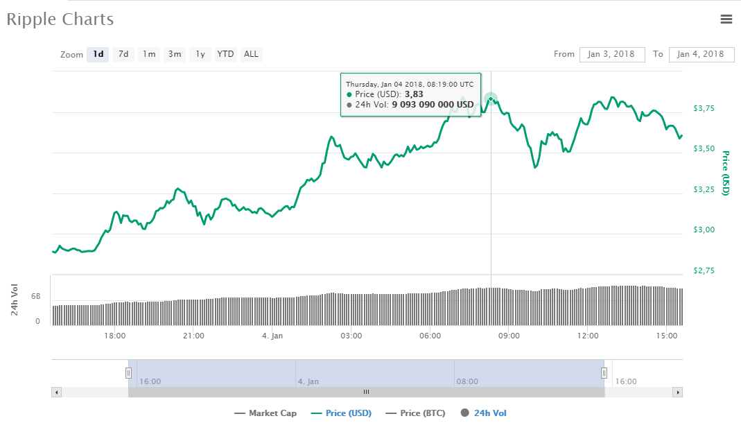Open the chart hamburger menu
Viewport: 741px width, 423px height.
click(x=726, y=19)
